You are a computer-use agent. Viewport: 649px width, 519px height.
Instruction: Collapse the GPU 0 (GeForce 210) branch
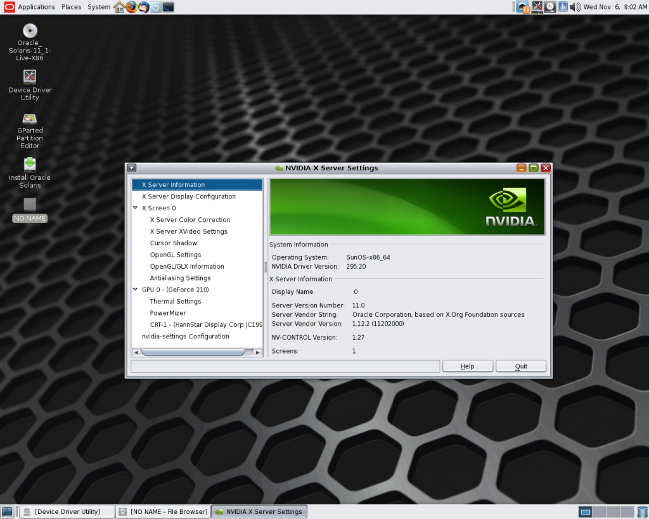tap(135, 290)
